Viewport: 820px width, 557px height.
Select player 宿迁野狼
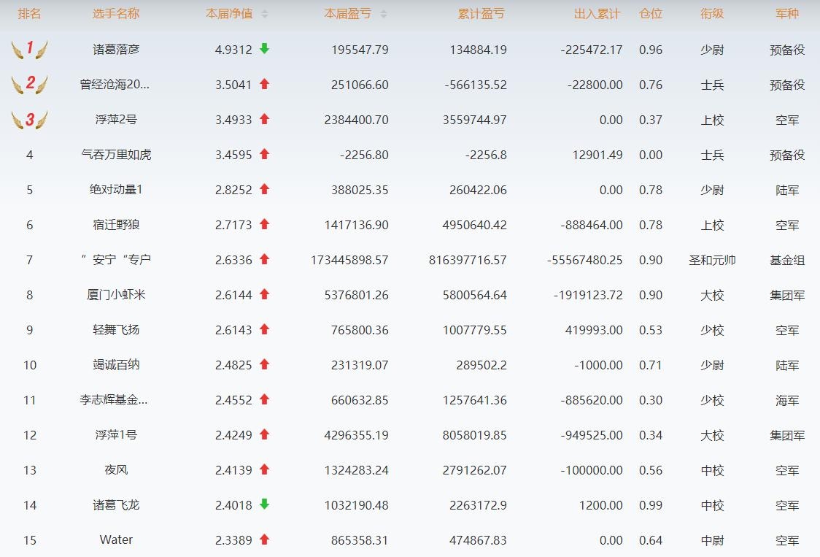(116, 225)
